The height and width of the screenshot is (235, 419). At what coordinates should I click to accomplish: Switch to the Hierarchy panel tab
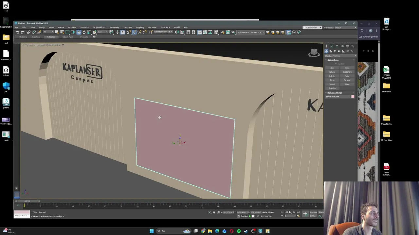point(337,46)
